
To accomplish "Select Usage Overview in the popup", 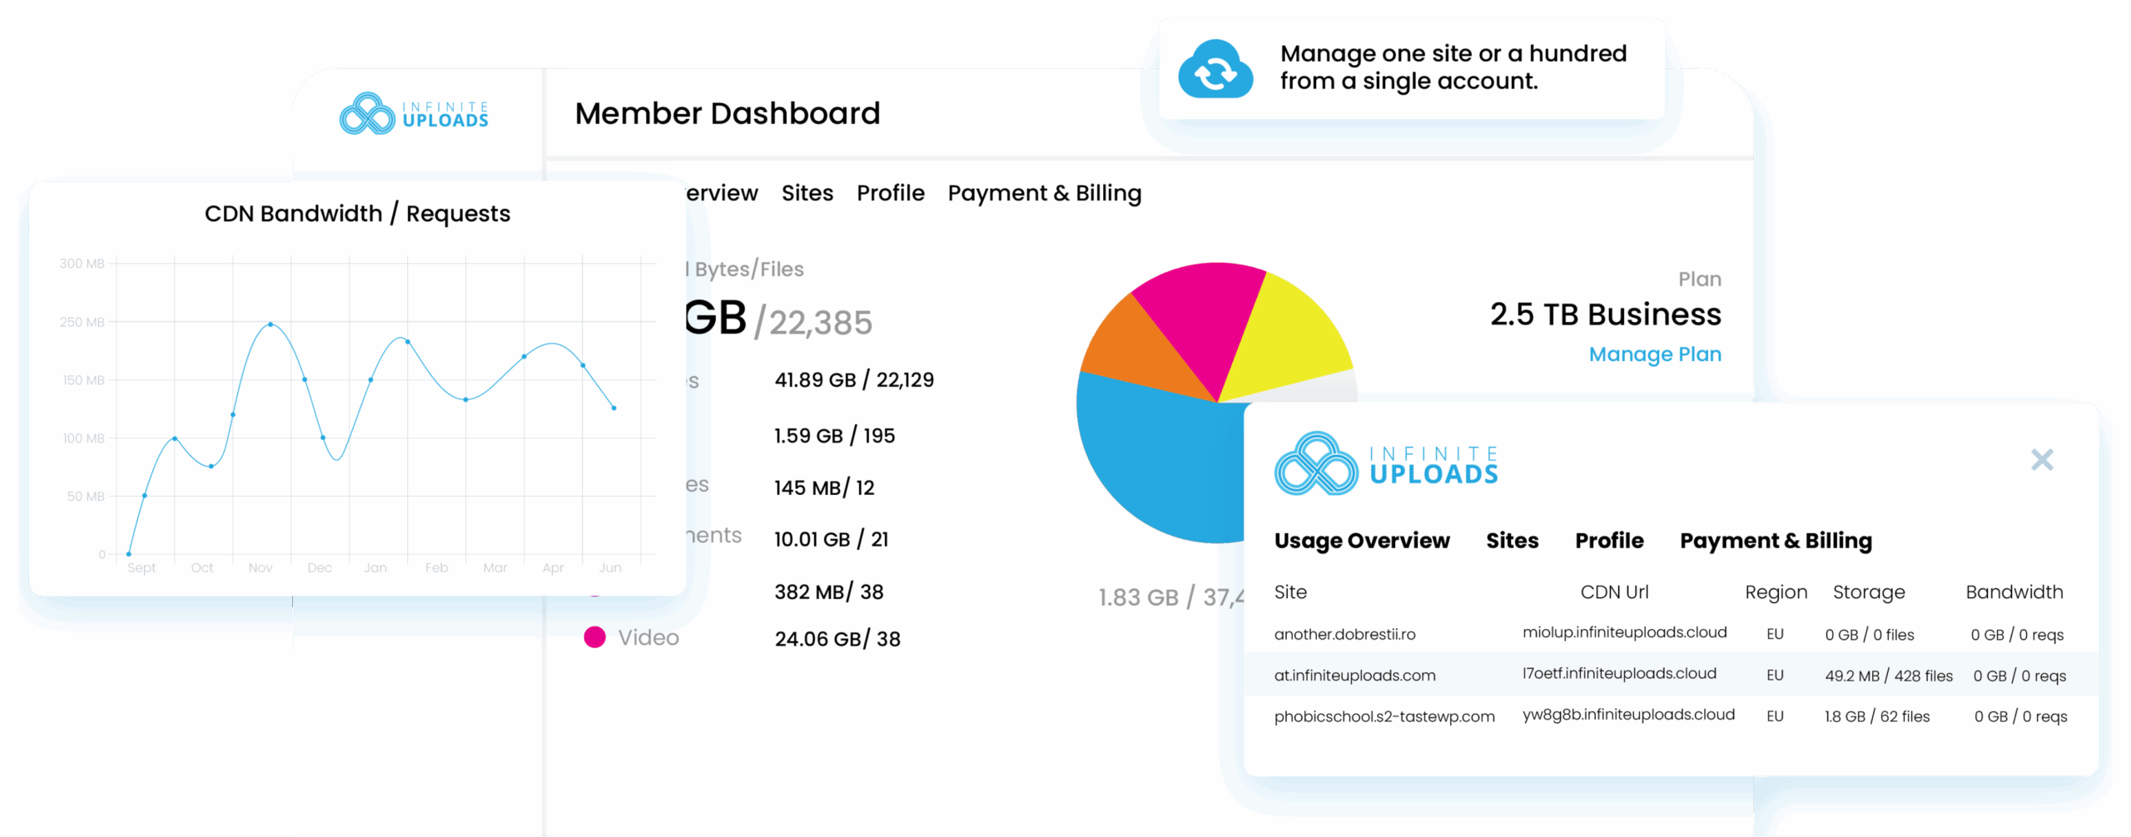I will [x=1361, y=541].
